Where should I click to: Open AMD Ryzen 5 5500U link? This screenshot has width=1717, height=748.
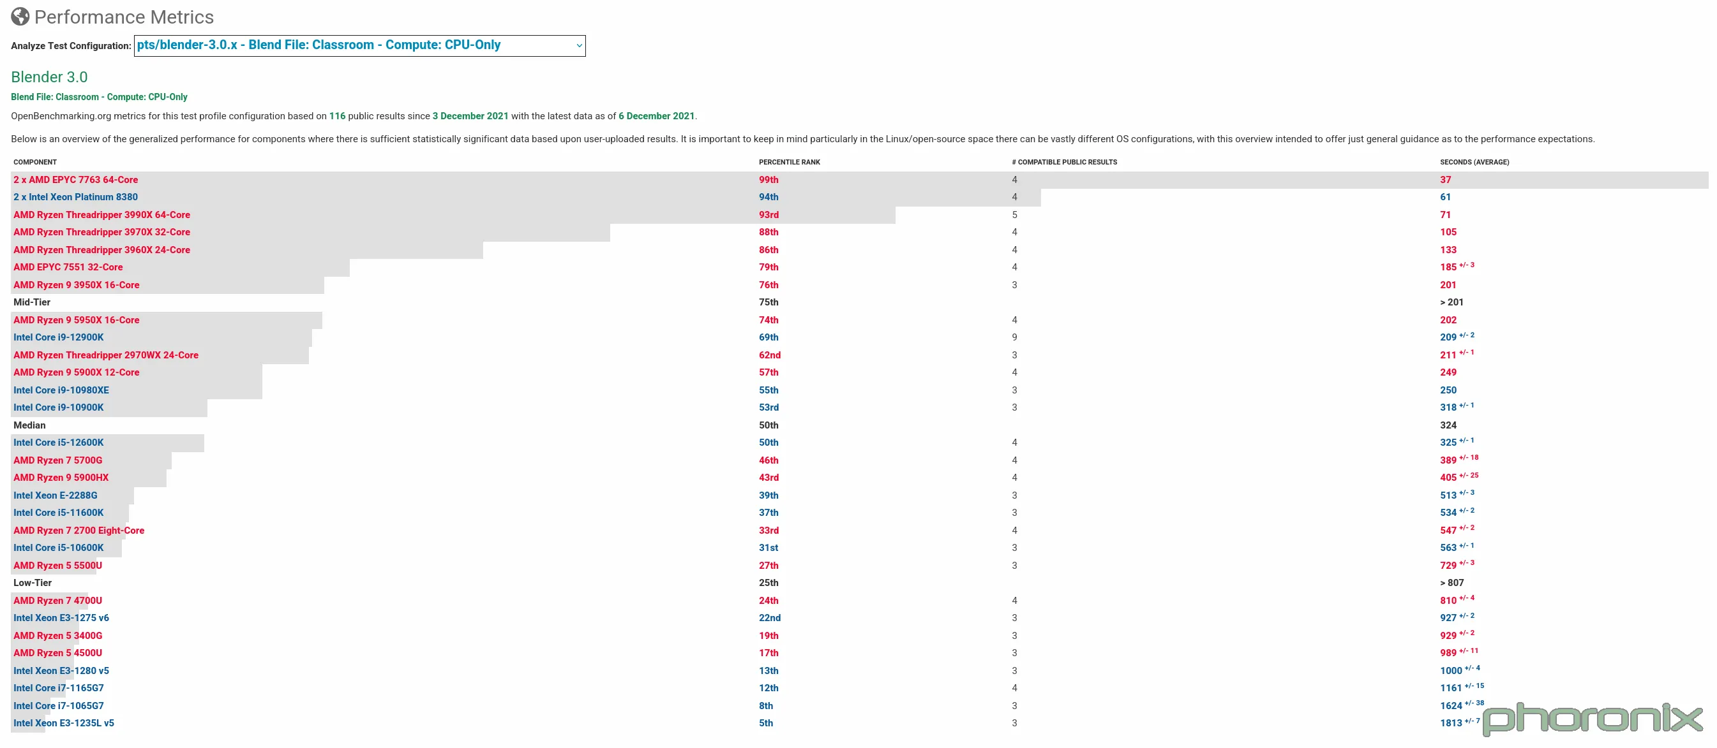(x=57, y=566)
